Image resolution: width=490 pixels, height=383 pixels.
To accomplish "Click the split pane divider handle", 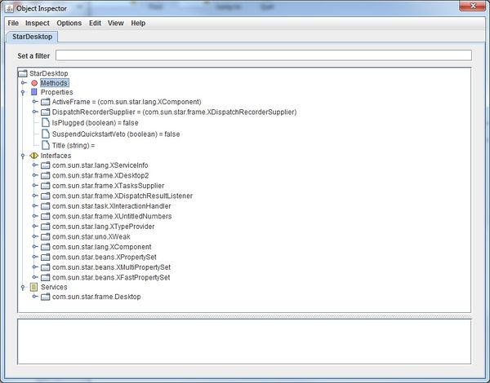I will point(244,315).
